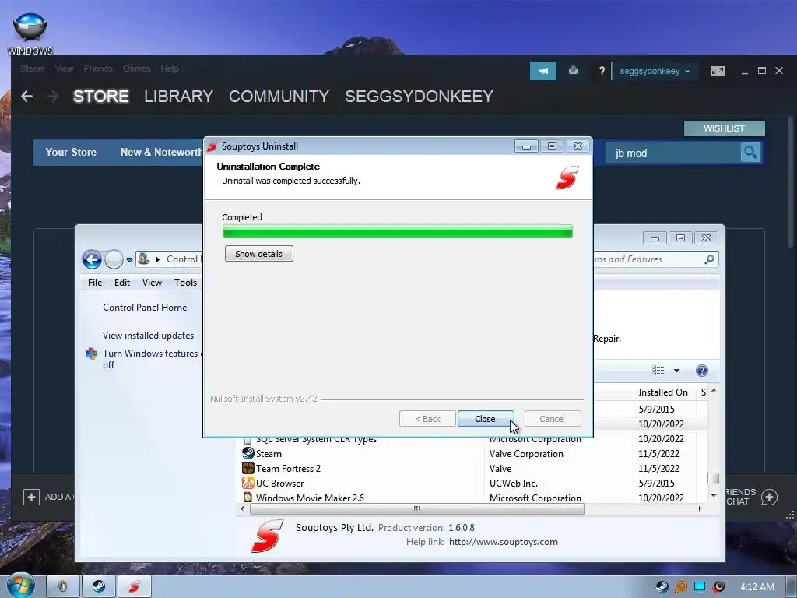Viewport: 797px width, 598px height.
Task: Click Show details button
Action: point(258,254)
